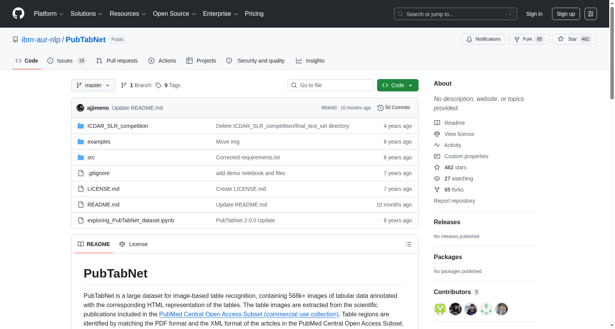Click the README.md file icon
Image resolution: width=615 pixels, height=329 pixels.
point(81,205)
